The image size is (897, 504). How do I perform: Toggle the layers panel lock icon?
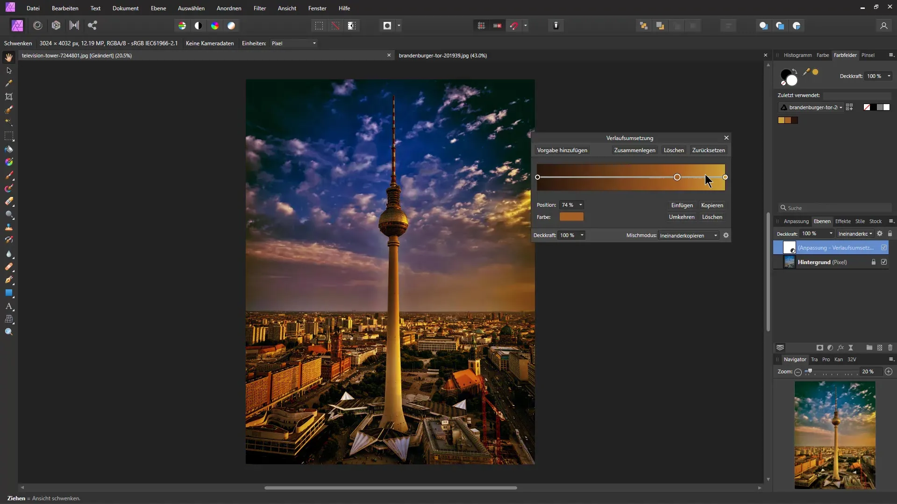click(x=890, y=234)
